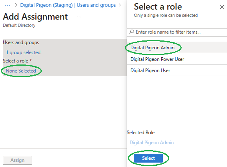The width and height of the screenshot is (227, 167).
Task: Click the Add Assignment page title
Action: 35,17
